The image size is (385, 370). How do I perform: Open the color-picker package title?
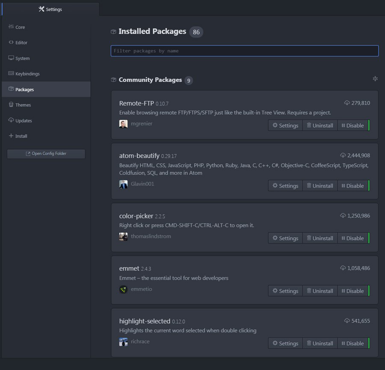pyautogui.click(x=136, y=216)
